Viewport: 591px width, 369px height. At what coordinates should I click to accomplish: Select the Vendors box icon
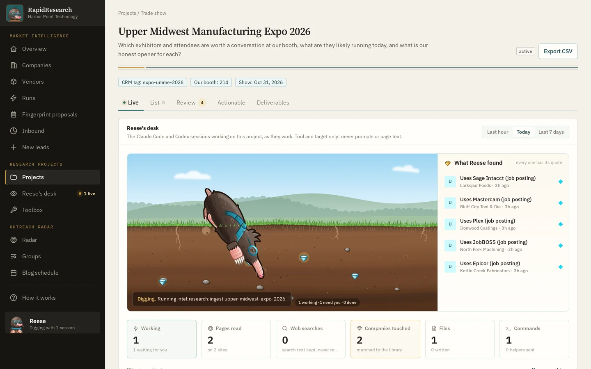click(x=14, y=82)
